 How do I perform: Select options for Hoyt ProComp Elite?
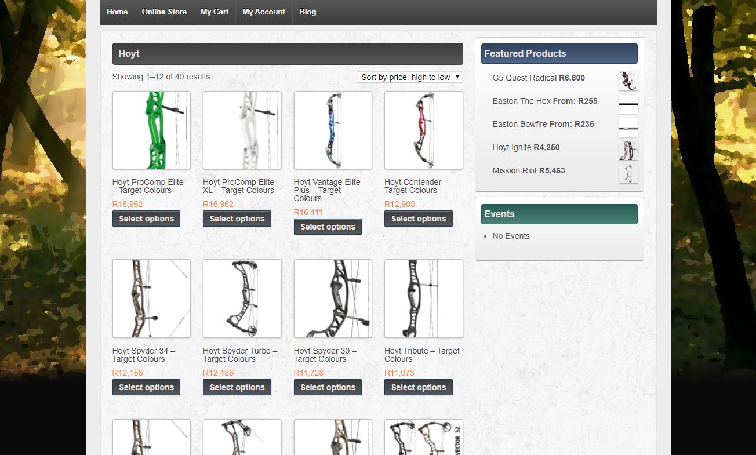pyautogui.click(x=146, y=219)
